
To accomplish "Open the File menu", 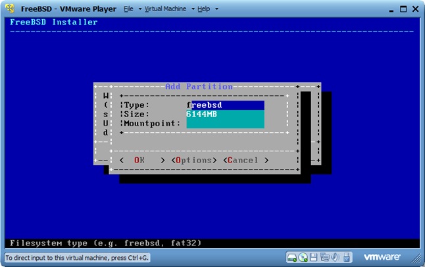I will coord(128,9).
